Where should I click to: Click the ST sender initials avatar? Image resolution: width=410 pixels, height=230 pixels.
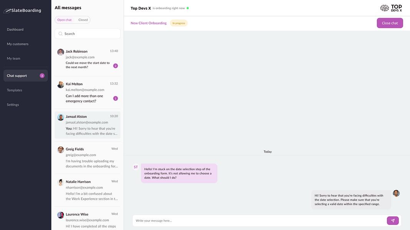[136, 167]
